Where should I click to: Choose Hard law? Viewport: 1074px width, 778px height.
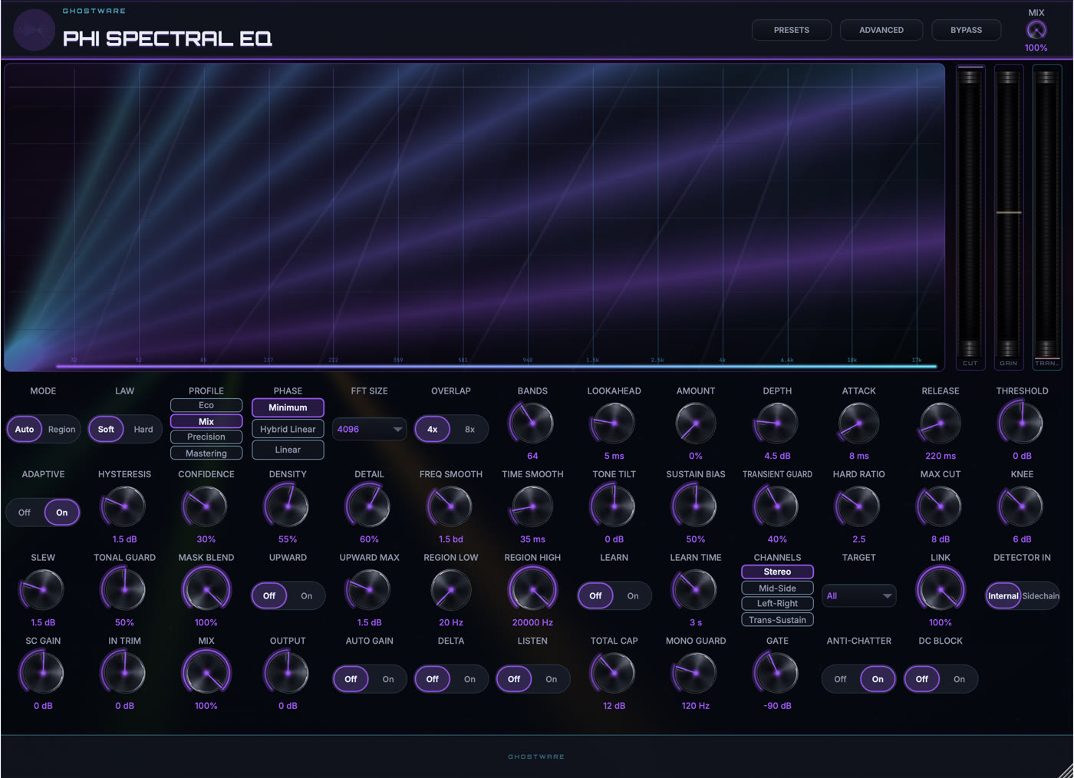point(143,430)
